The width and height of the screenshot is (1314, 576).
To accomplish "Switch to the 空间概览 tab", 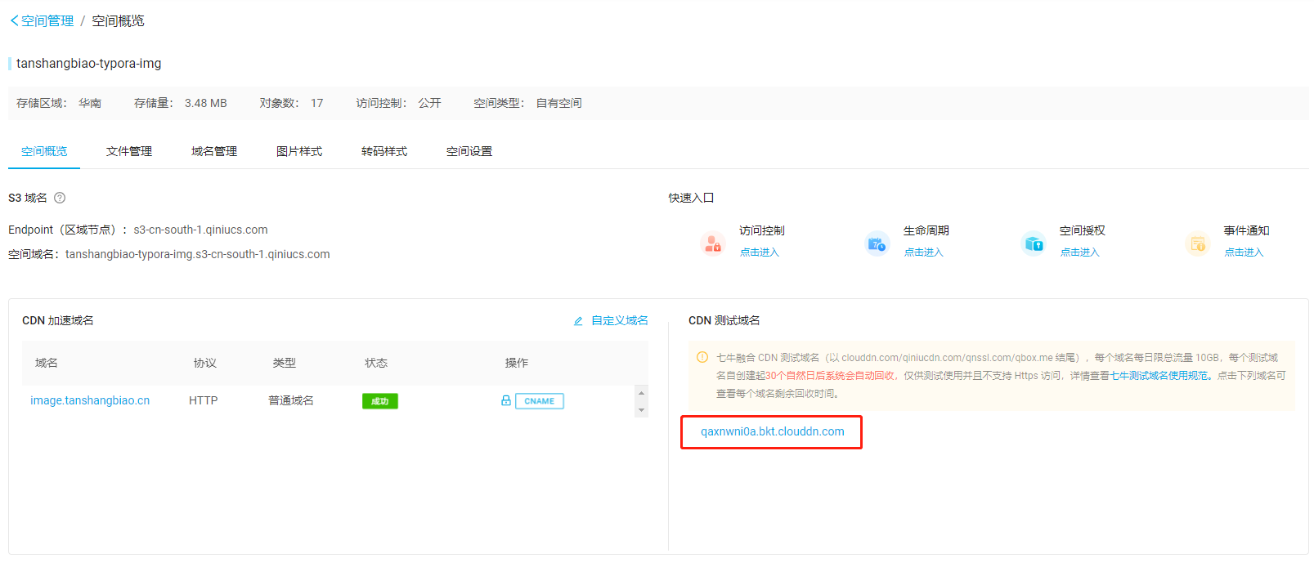I will click(x=44, y=151).
